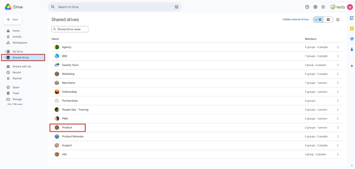The image size is (355, 169).
Task: Open the Hidden shared drives link
Action: [x=295, y=20]
